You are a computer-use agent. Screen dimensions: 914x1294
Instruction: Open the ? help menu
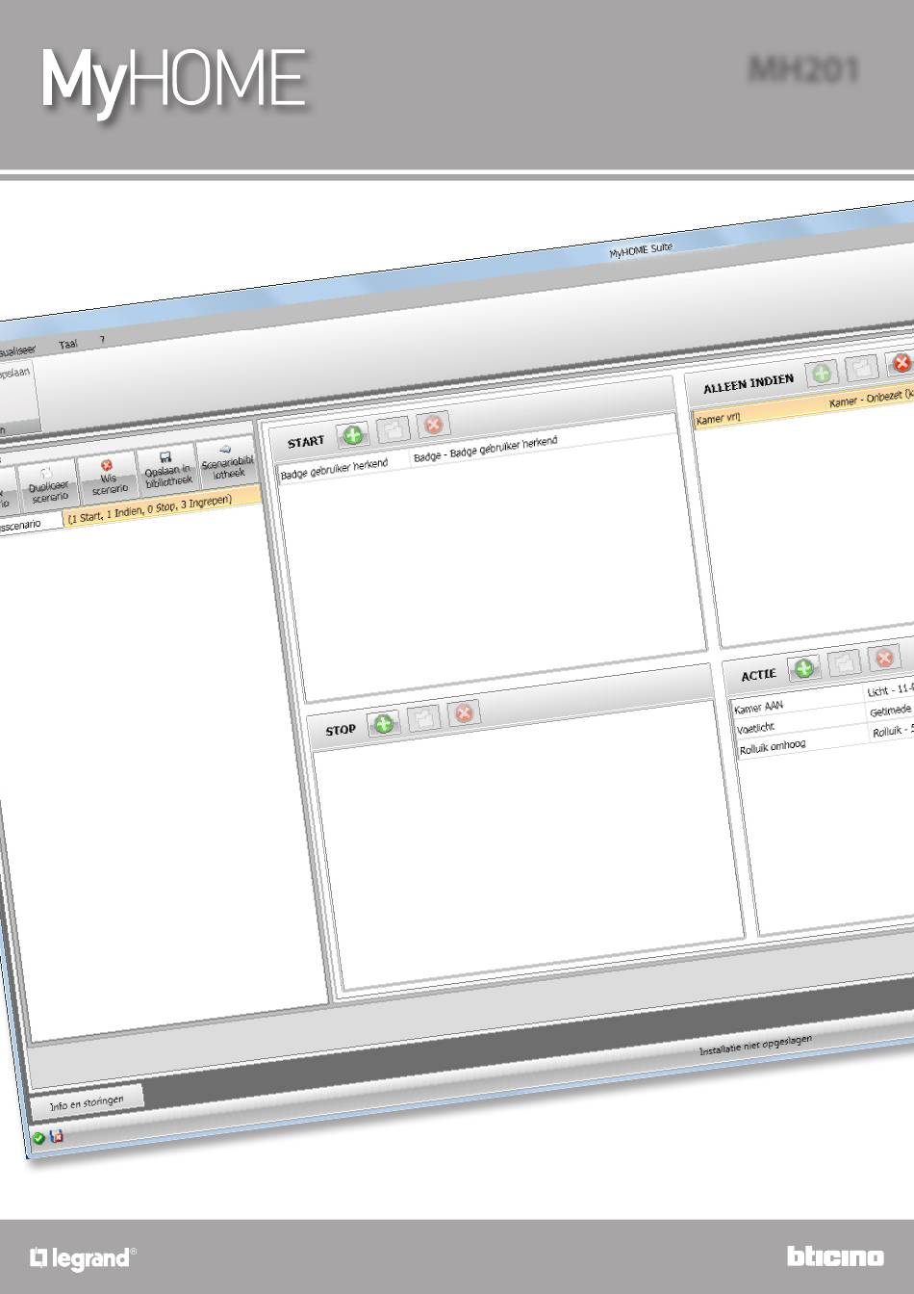[x=102, y=340]
